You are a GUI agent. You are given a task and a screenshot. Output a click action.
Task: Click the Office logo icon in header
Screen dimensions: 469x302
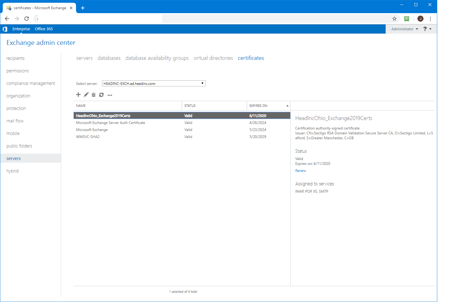[5, 29]
